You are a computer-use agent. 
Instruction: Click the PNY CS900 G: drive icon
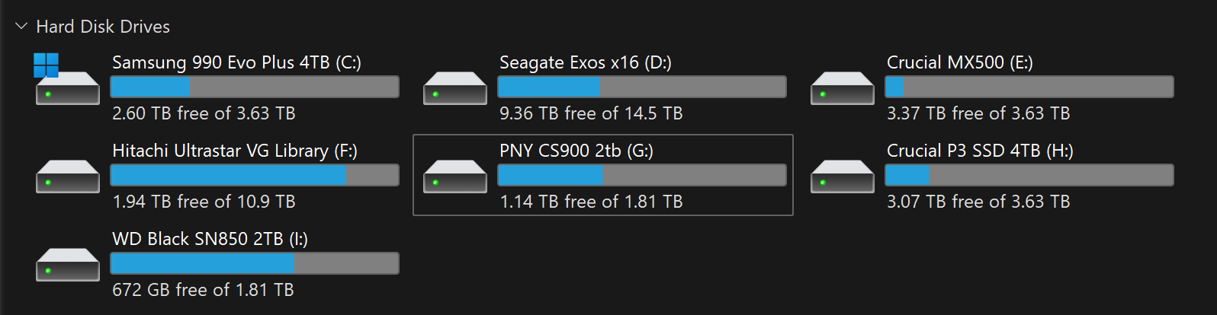coord(455,177)
